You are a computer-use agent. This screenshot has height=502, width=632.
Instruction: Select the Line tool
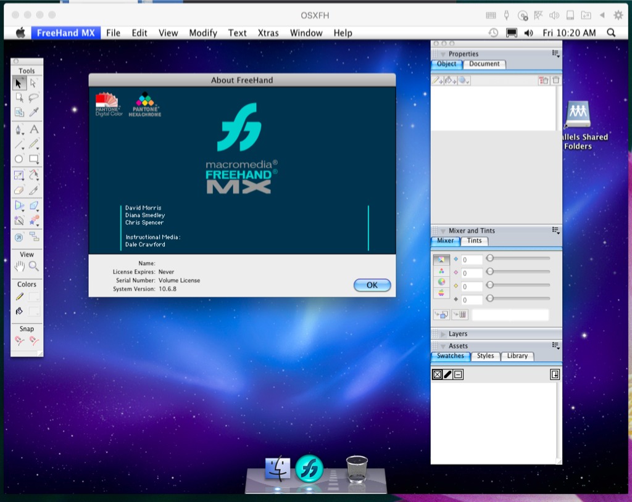[19, 144]
